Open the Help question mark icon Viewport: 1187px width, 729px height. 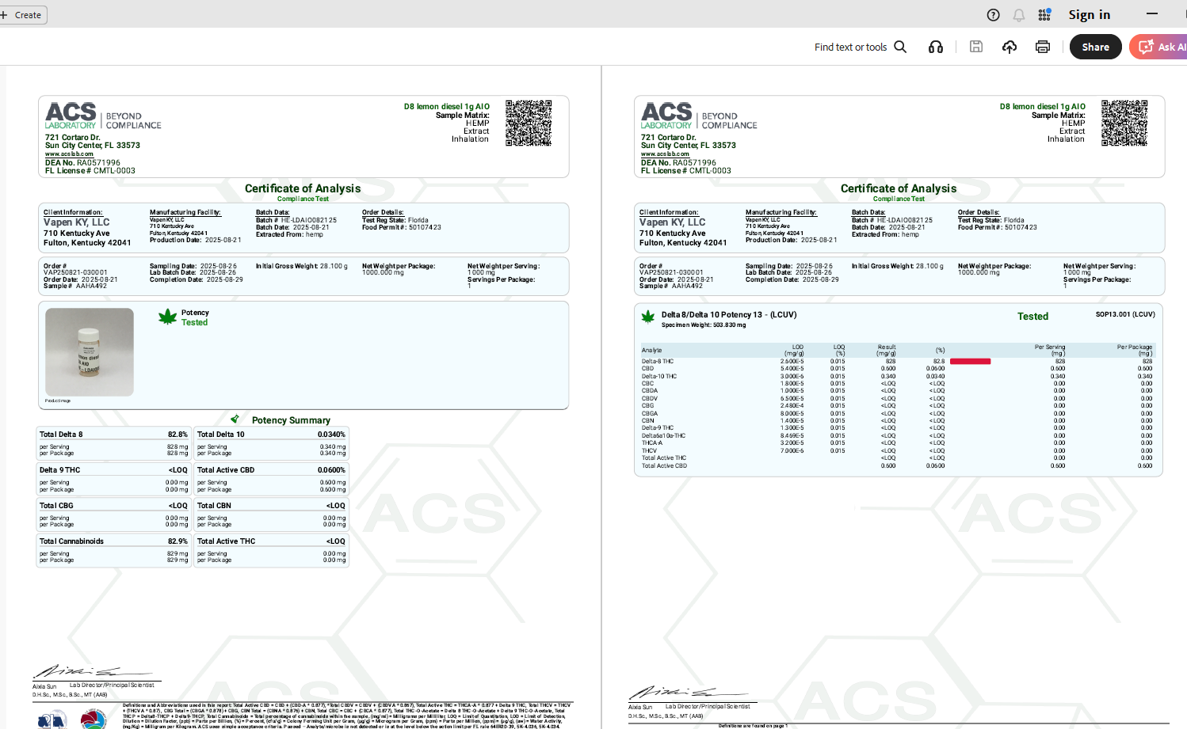click(x=993, y=15)
